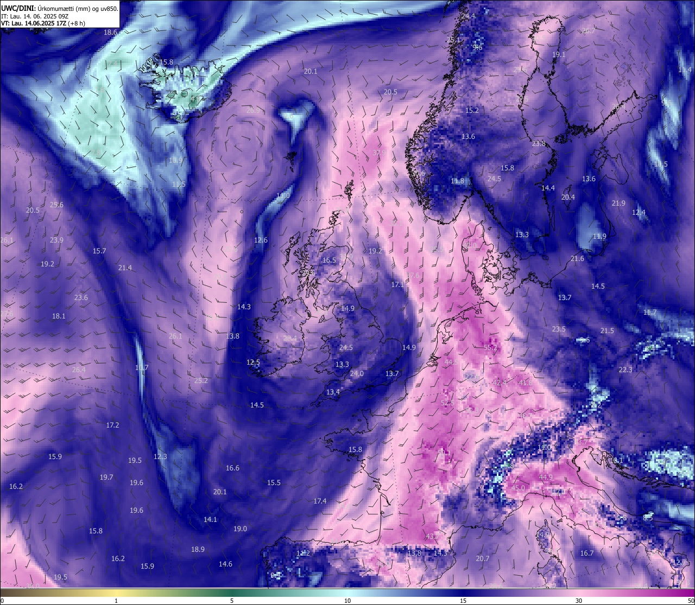Click the 14.4 value on Sweden's coast

(548, 188)
